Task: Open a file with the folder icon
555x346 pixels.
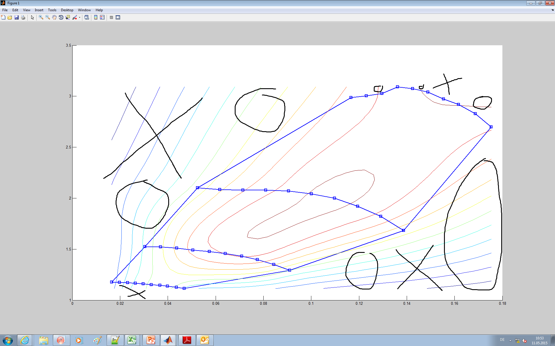Action: (x=10, y=18)
